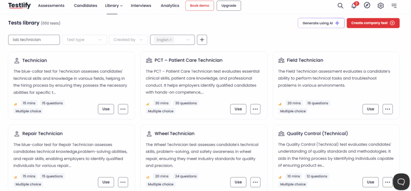This screenshot has height=191, width=411.
Task: Open the settings gear icon
Action: (x=380, y=6)
